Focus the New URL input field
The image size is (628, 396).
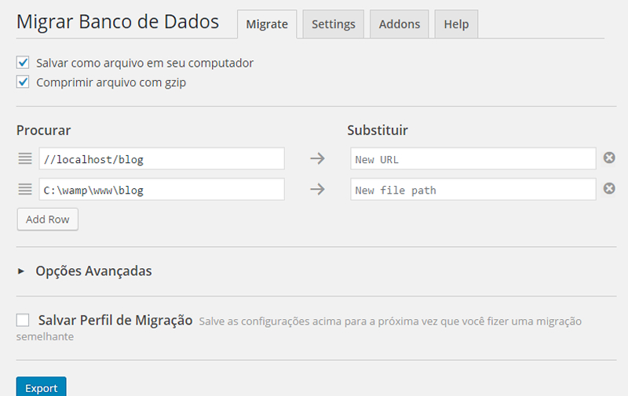[x=473, y=159]
